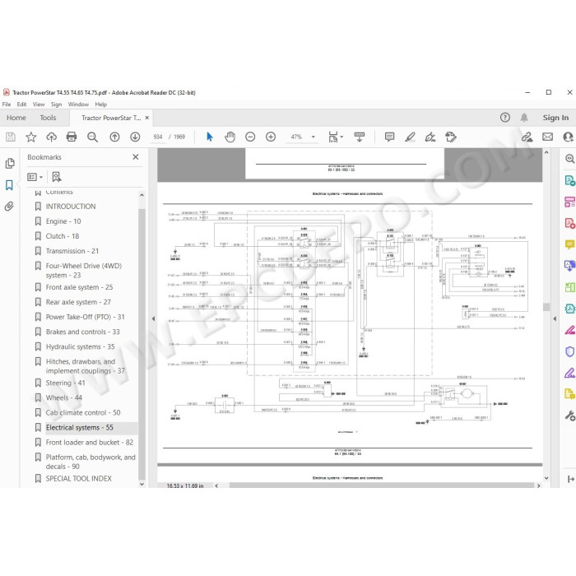Open the Edit menu
576x576 pixels.
pyautogui.click(x=21, y=105)
